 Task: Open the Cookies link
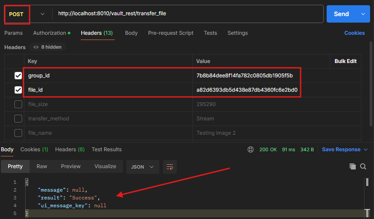click(354, 33)
